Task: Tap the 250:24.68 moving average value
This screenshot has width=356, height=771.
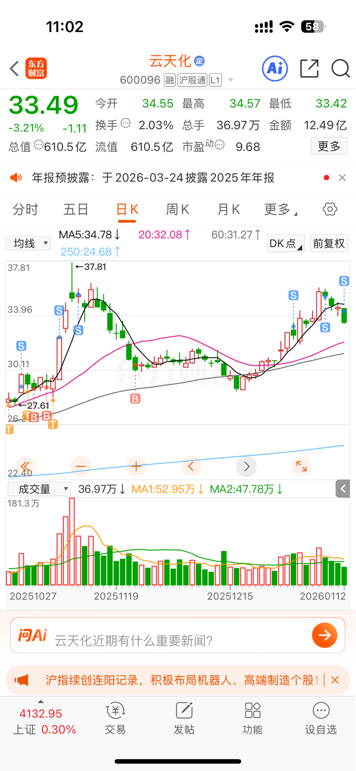Action: (x=91, y=252)
